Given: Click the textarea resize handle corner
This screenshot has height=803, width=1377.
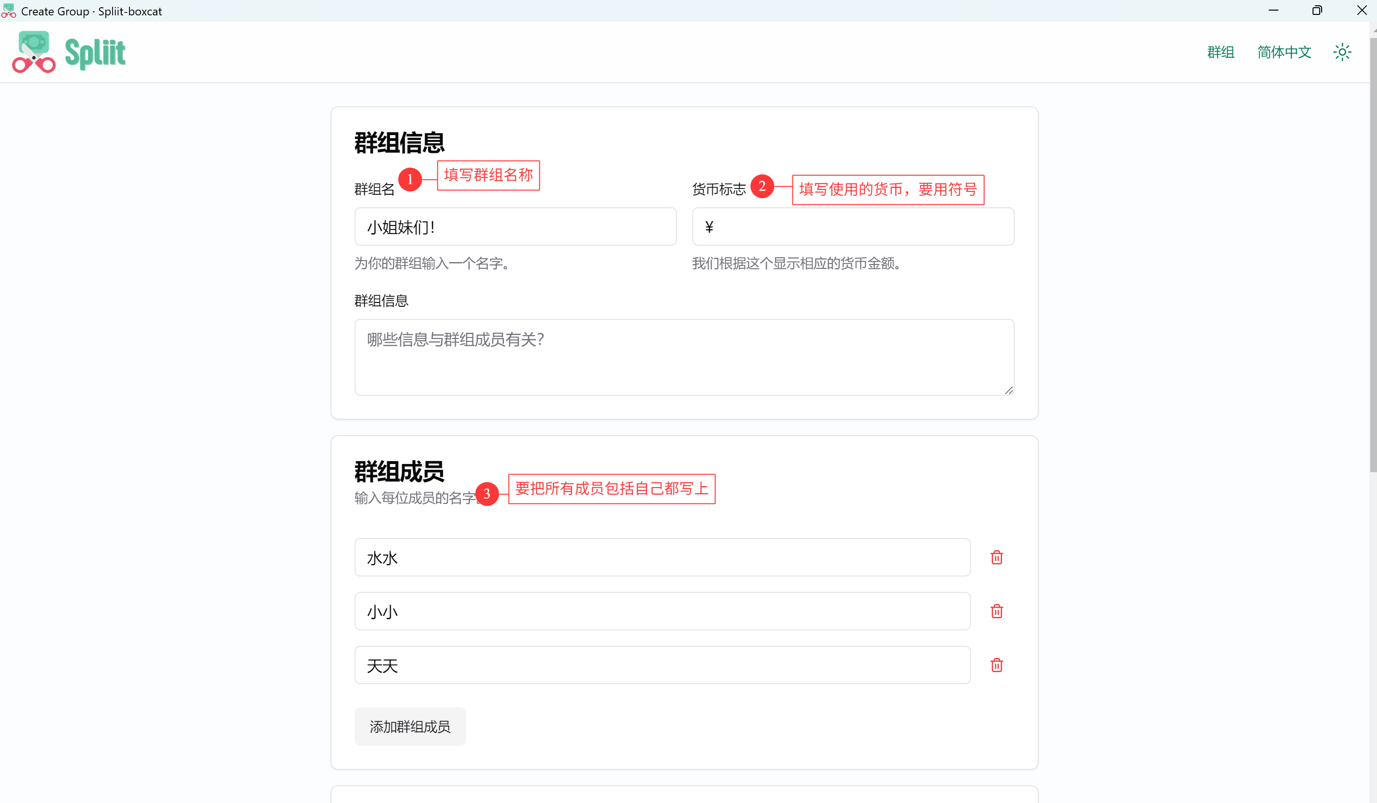Looking at the screenshot, I should (x=1009, y=390).
